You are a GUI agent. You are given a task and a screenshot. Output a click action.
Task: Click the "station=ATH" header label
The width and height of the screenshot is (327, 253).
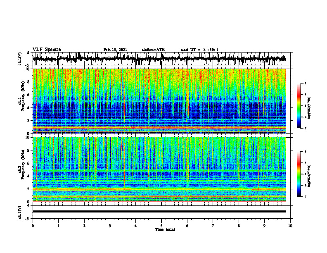(153, 50)
